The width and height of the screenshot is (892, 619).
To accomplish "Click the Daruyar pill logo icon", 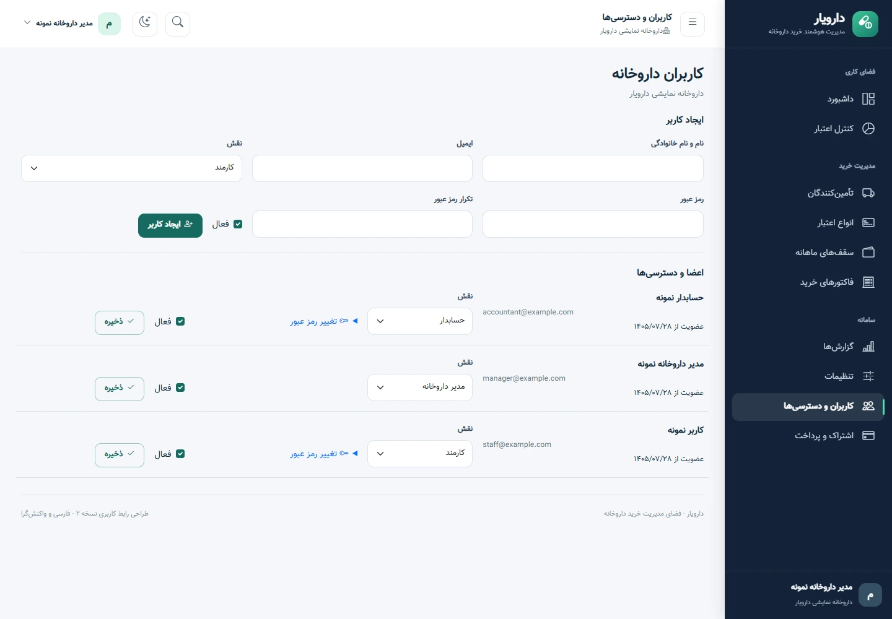I will pyautogui.click(x=865, y=24).
